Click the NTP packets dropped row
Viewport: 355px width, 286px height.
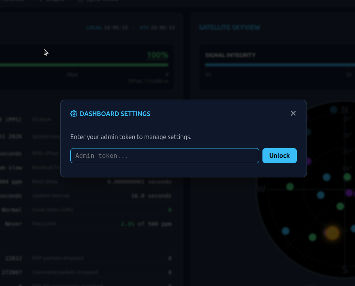(102, 258)
